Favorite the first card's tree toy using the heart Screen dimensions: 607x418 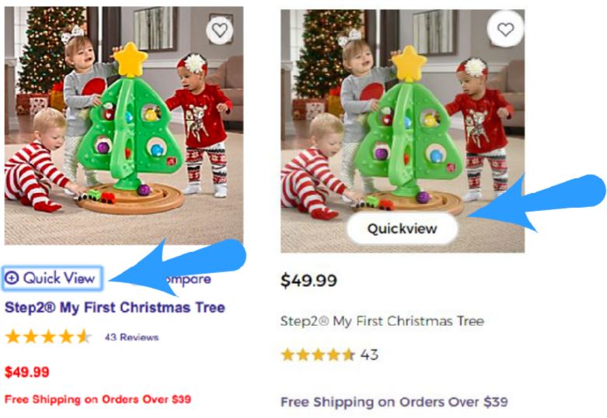point(220,30)
